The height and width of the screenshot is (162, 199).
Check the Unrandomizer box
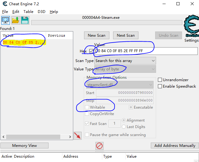[x=160, y=80]
